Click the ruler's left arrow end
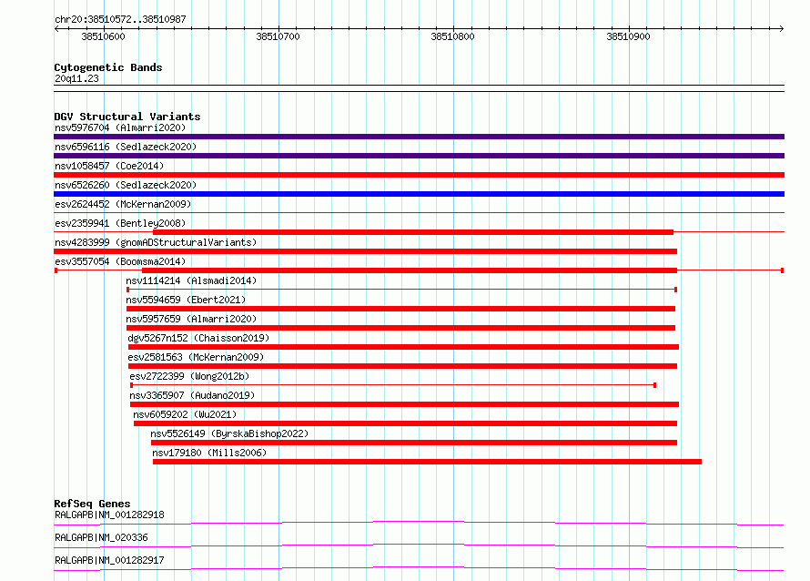 point(56,28)
